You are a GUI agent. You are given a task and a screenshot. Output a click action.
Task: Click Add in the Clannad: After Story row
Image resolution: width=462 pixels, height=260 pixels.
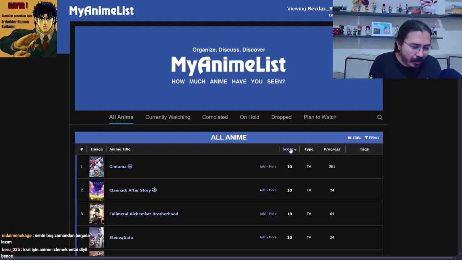coord(262,190)
